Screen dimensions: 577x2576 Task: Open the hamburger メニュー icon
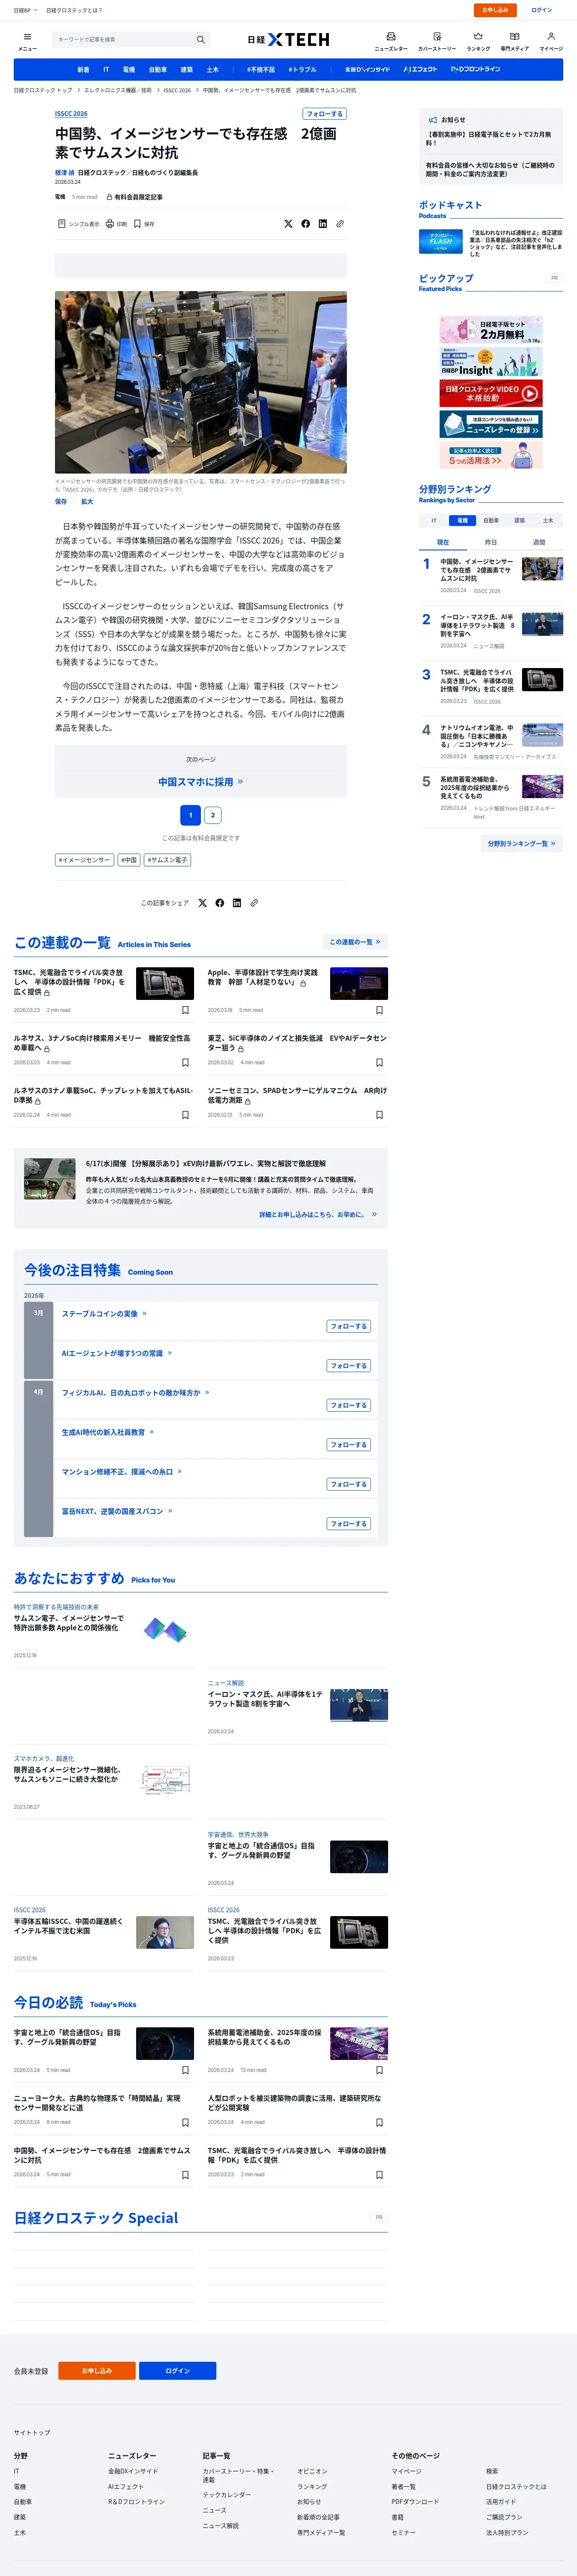(27, 37)
